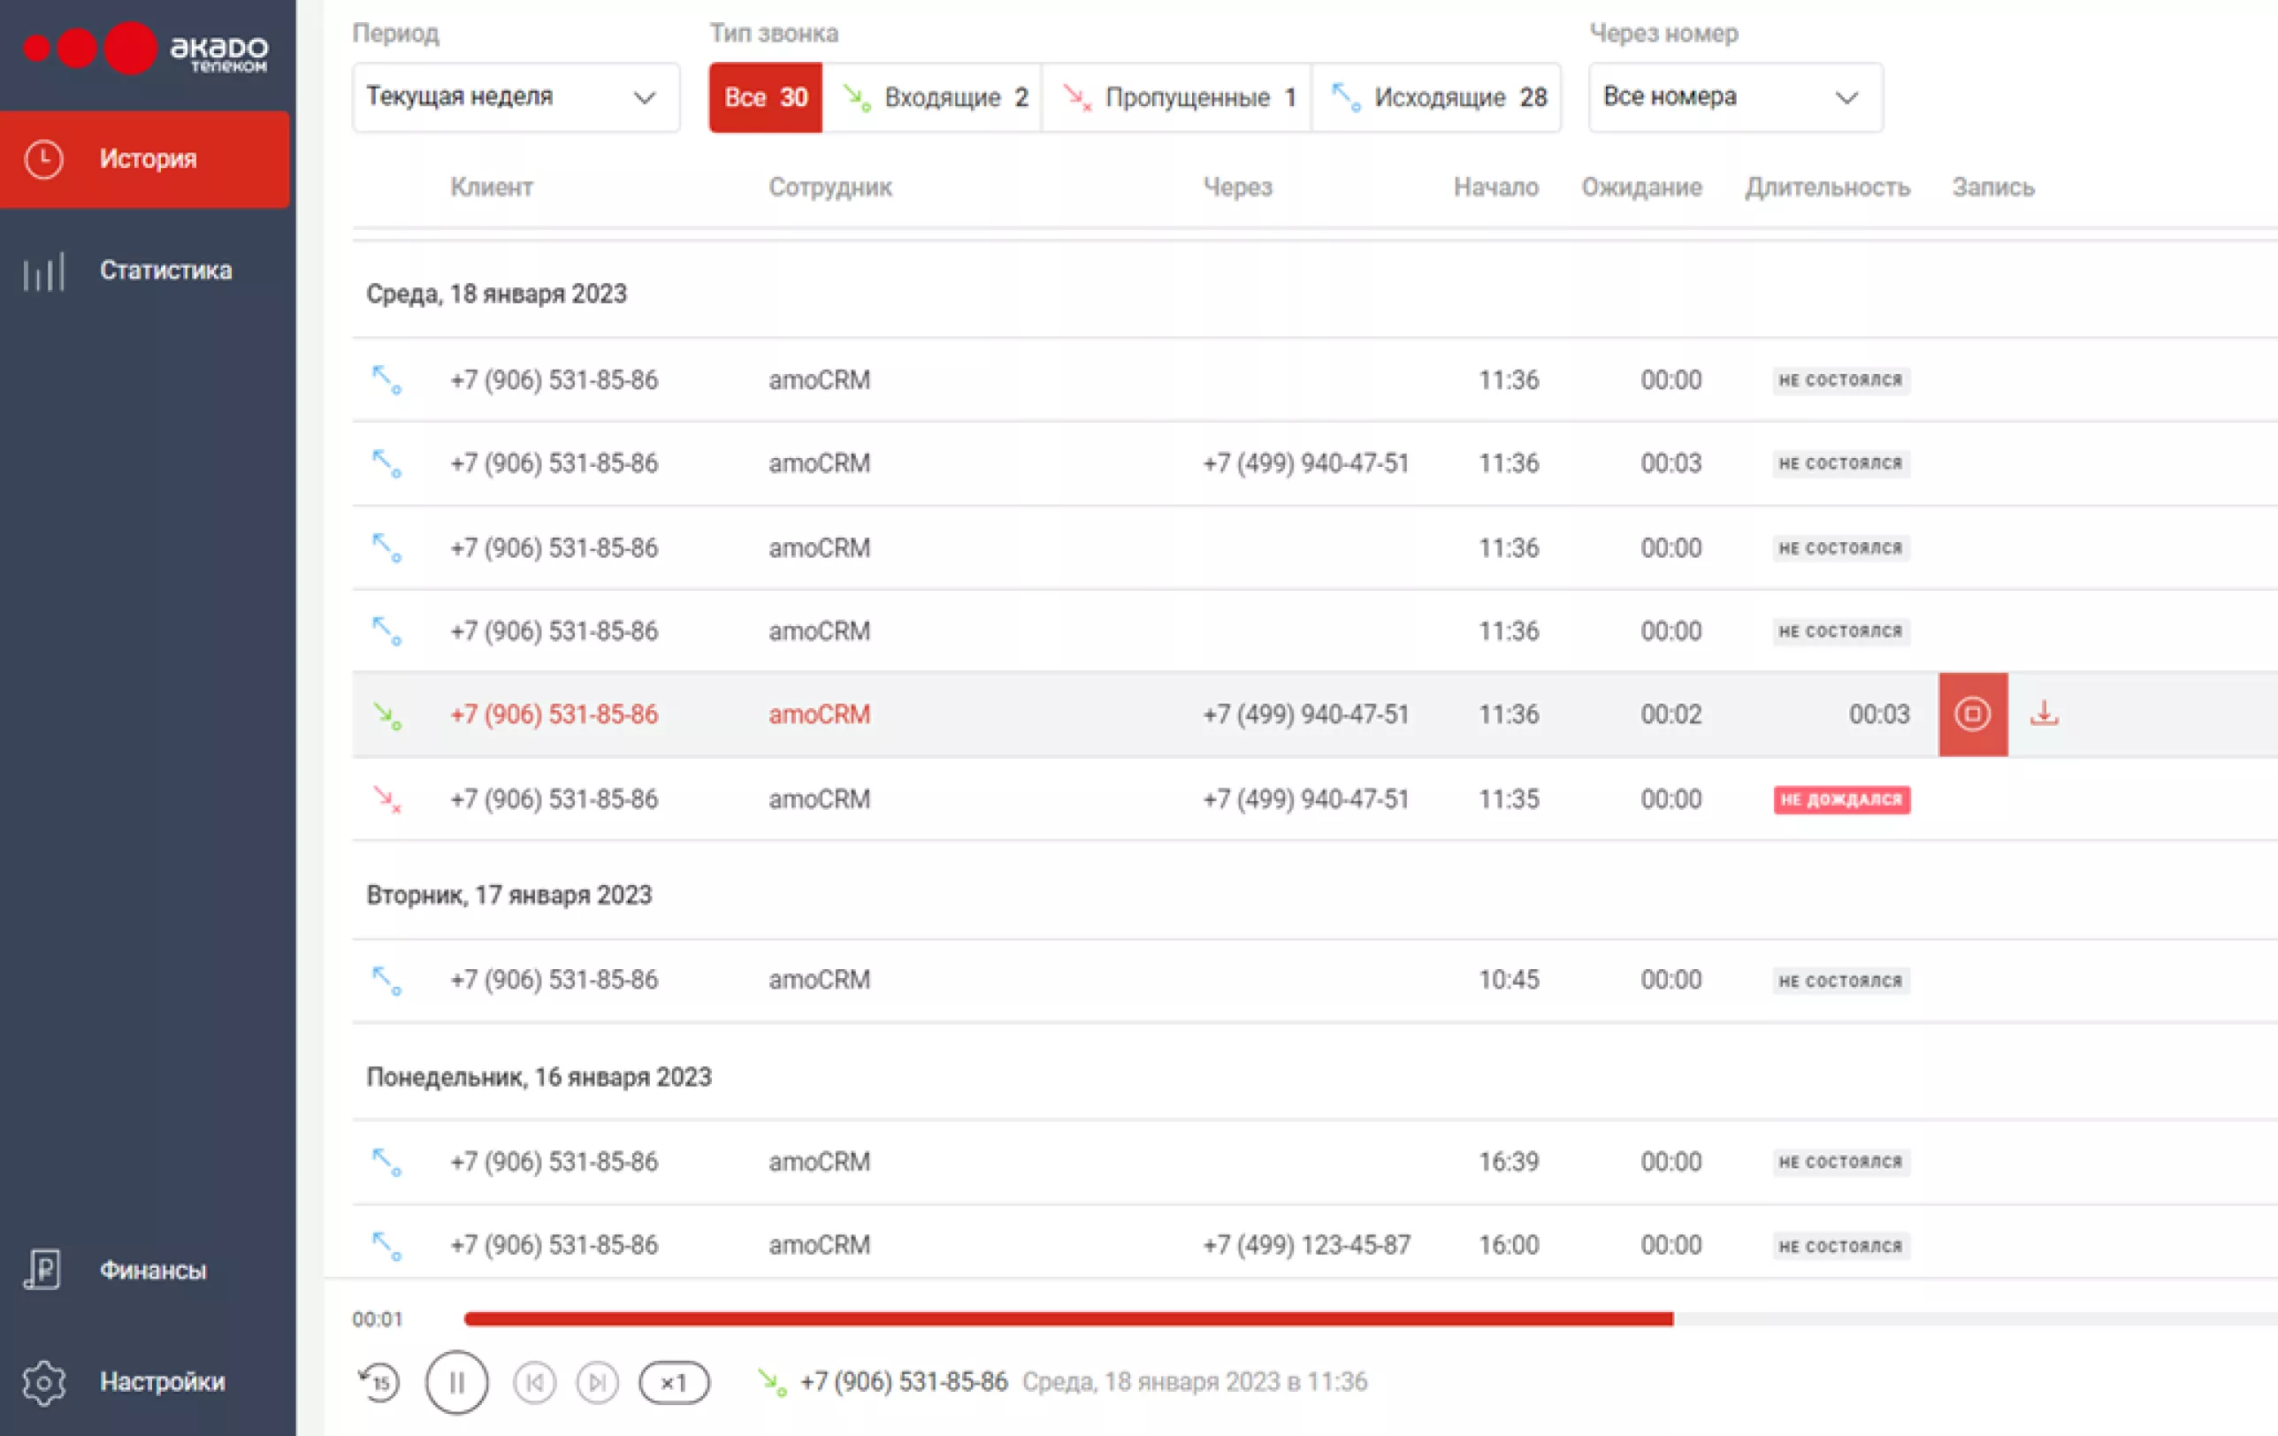Click the Начало column header
Image resolution: width=2278 pixels, height=1436 pixels.
pos(1495,187)
